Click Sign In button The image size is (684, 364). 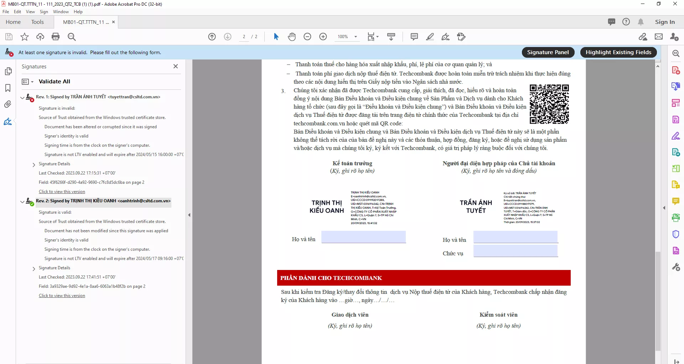coord(665,22)
